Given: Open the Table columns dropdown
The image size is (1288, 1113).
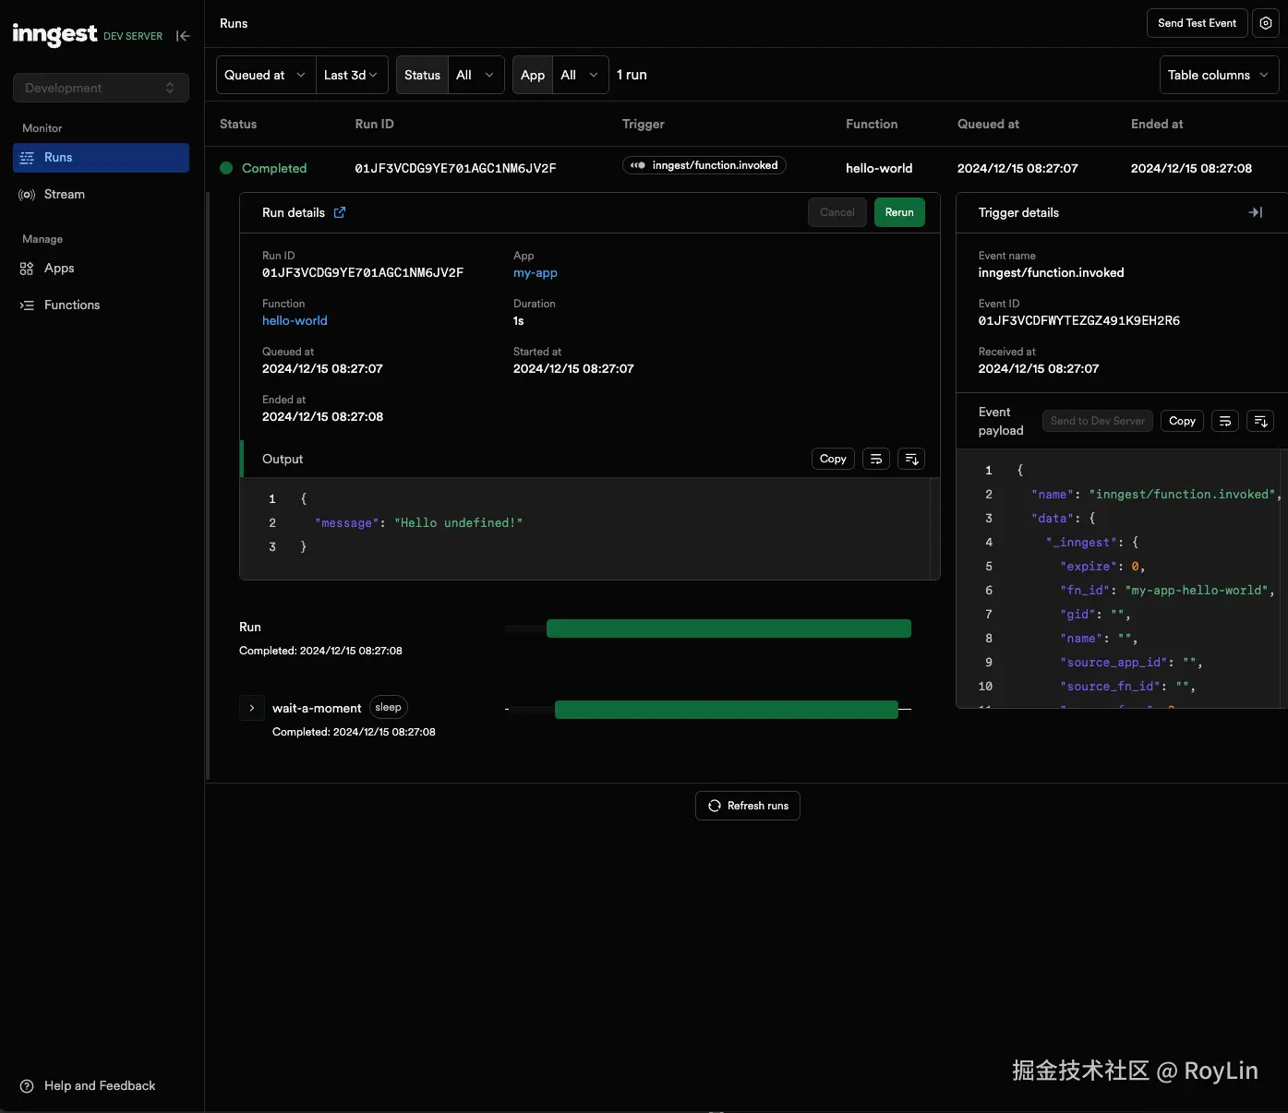Looking at the screenshot, I should [1219, 75].
